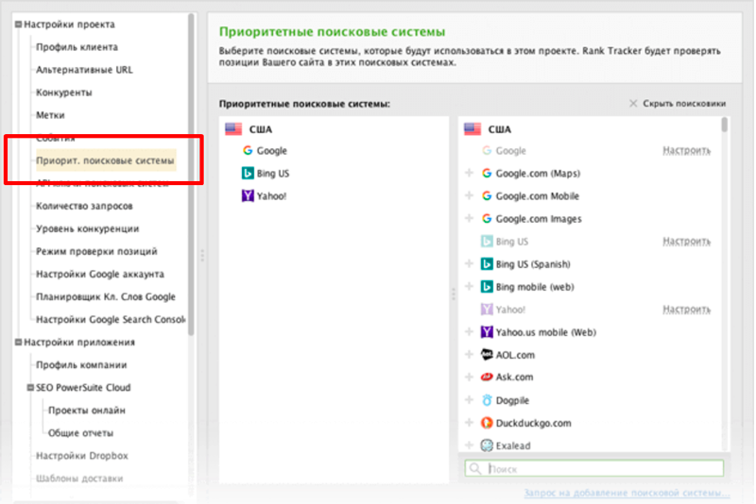Open Альтернативные URL settings
756x504 pixels.
tap(84, 70)
